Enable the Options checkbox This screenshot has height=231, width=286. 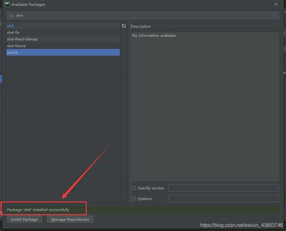[134, 198]
